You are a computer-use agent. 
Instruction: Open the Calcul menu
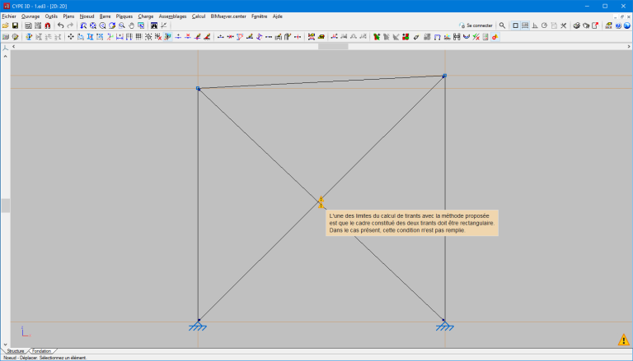[198, 16]
